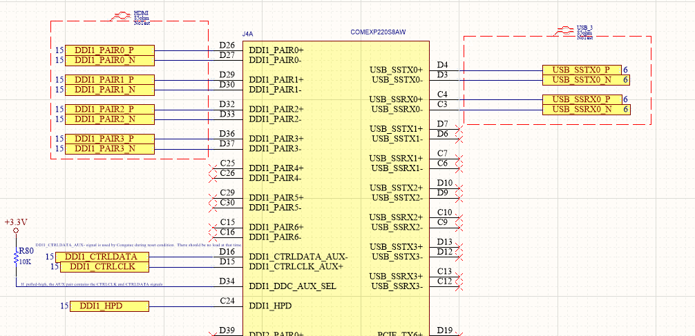Click pin number D34
Image resolution: width=695 pixels, height=336 pixels.
tap(227, 281)
